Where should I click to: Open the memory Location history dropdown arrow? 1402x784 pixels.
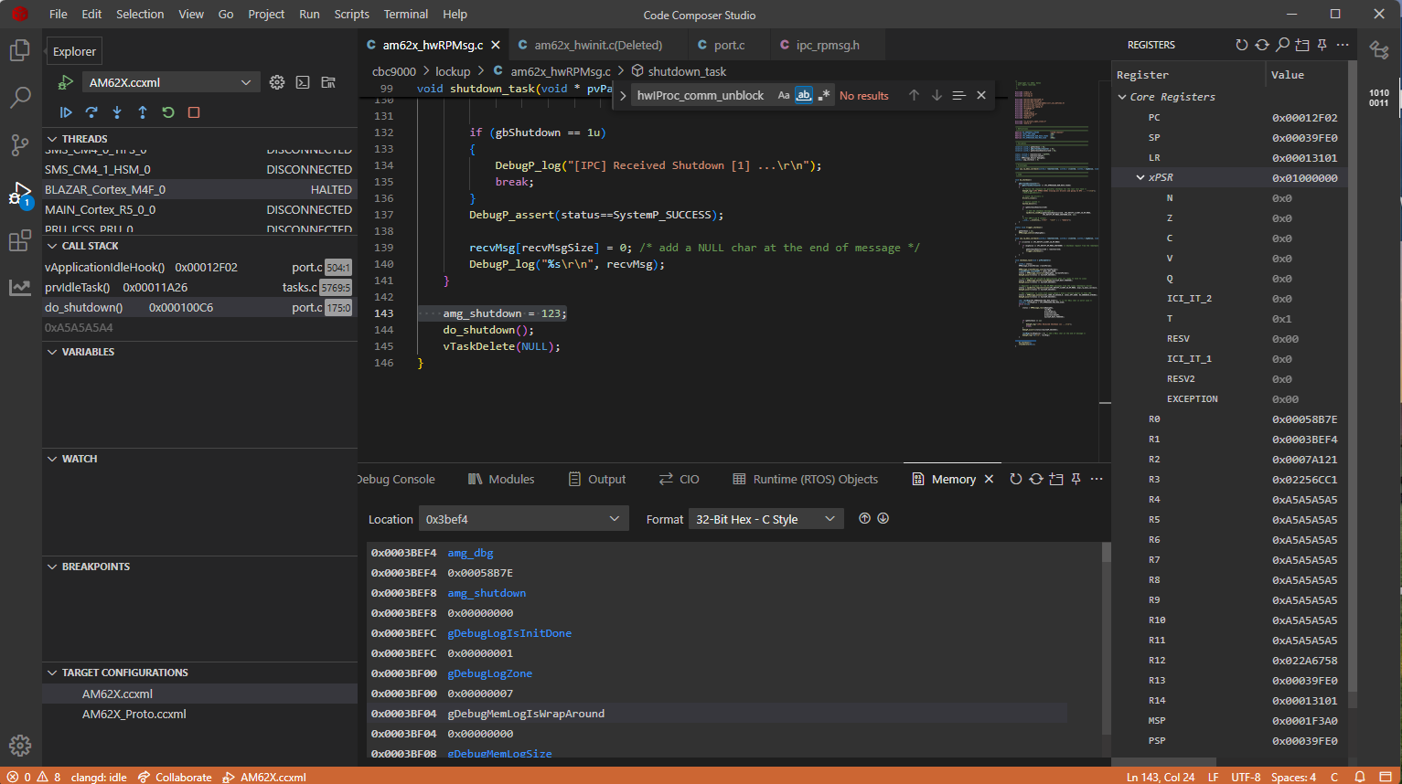pyautogui.click(x=615, y=519)
